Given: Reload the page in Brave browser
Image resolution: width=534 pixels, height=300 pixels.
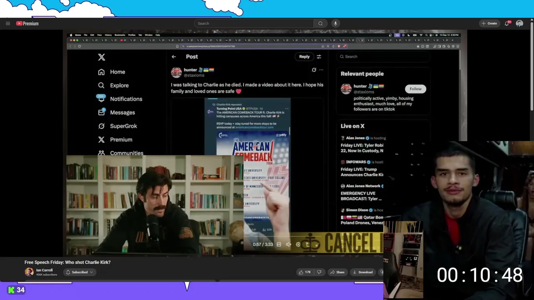Looking at the screenshot, I should pos(79,46).
